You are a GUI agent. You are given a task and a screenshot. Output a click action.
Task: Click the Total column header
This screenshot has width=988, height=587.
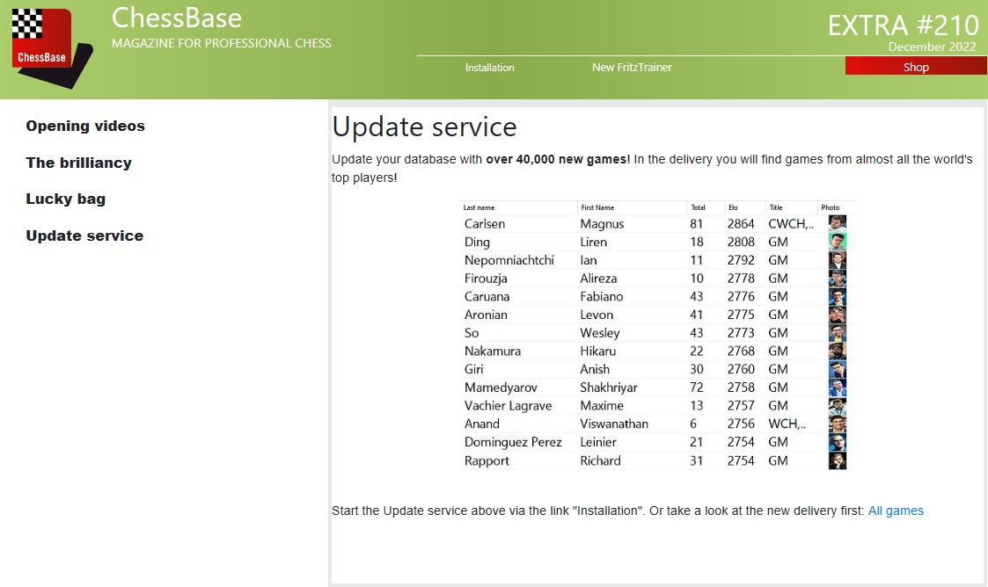(x=698, y=207)
